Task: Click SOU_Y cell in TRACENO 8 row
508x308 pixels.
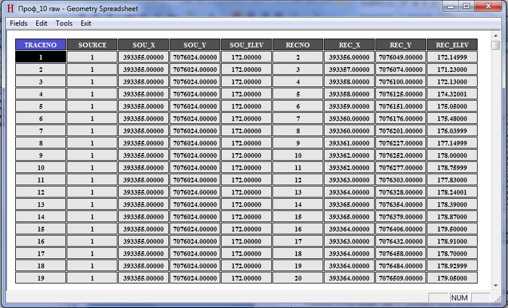Action: (195, 143)
